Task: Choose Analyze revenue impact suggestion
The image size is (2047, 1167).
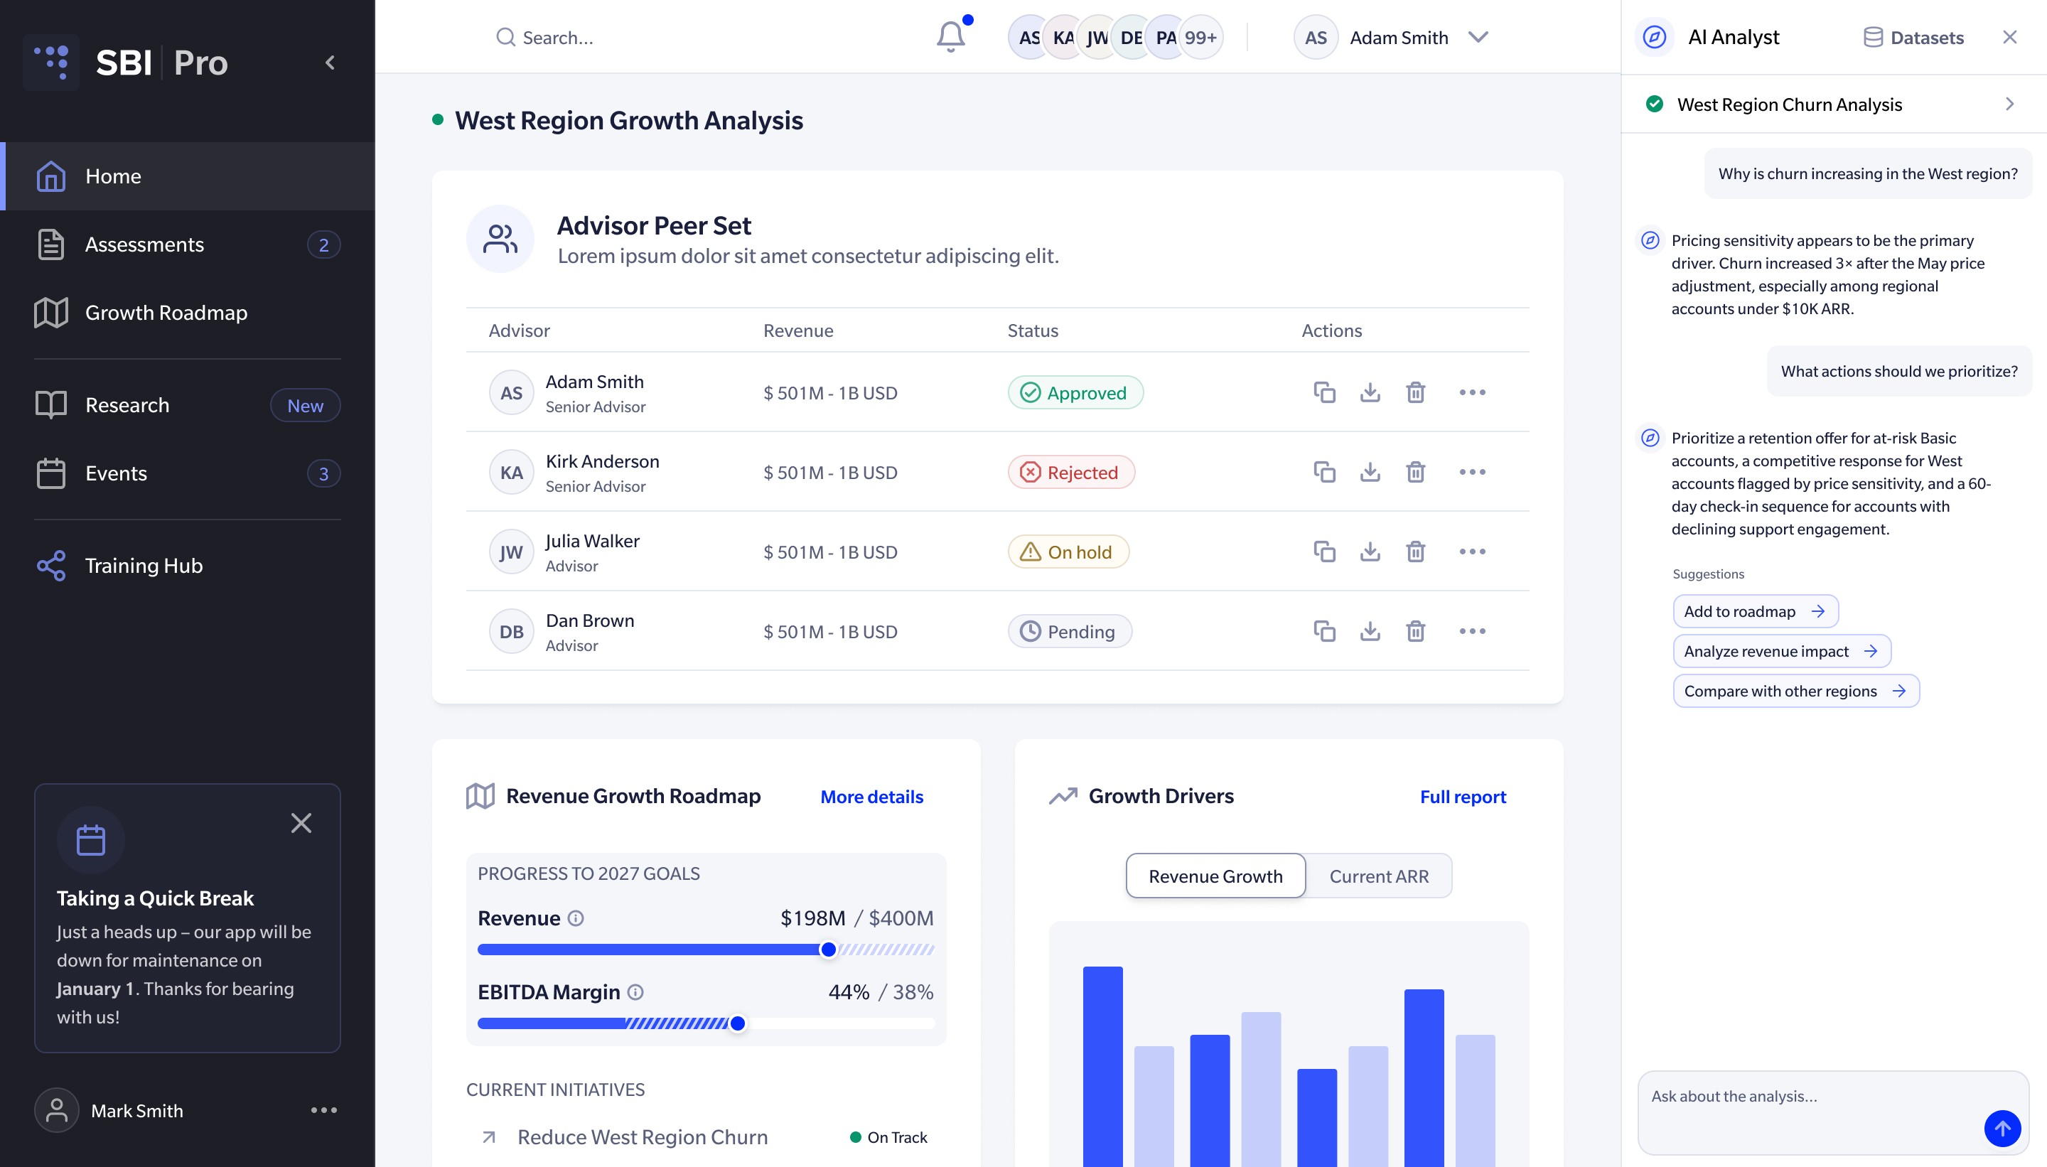Action: (x=1781, y=651)
